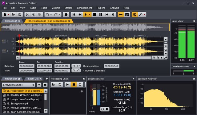This screenshot has width=197, height=115.
Task: Undo the selection change arrow
Action: click(74, 66)
